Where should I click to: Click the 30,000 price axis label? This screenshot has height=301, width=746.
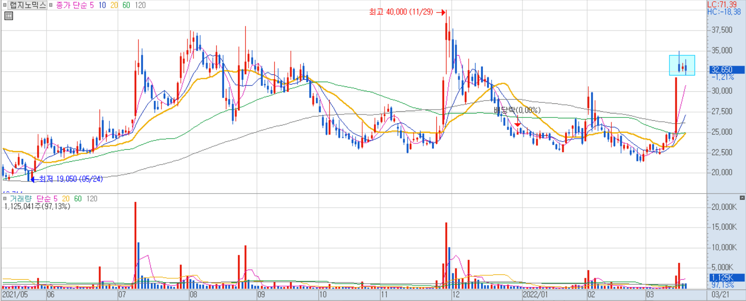[x=722, y=91]
